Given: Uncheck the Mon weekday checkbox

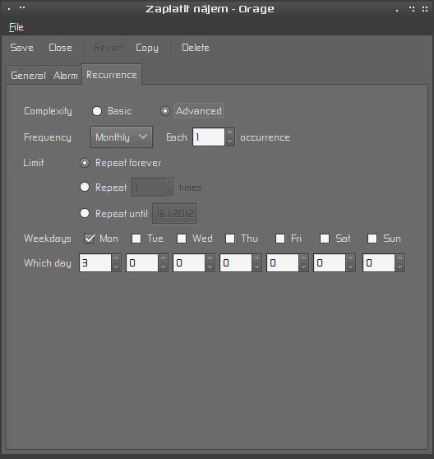Looking at the screenshot, I should click(89, 239).
